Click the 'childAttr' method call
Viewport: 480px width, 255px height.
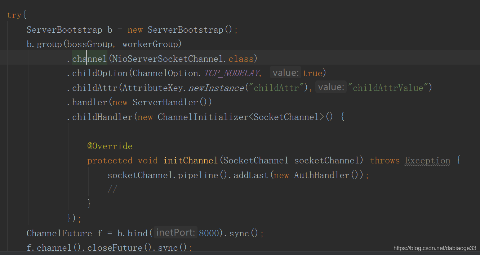pos(95,88)
